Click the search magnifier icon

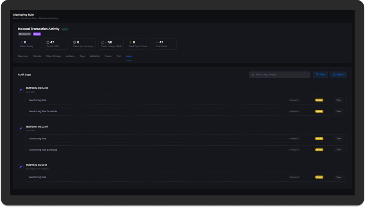pyautogui.click(x=253, y=75)
